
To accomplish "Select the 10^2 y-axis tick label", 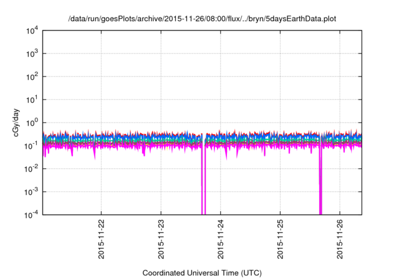I will (32, 77).
